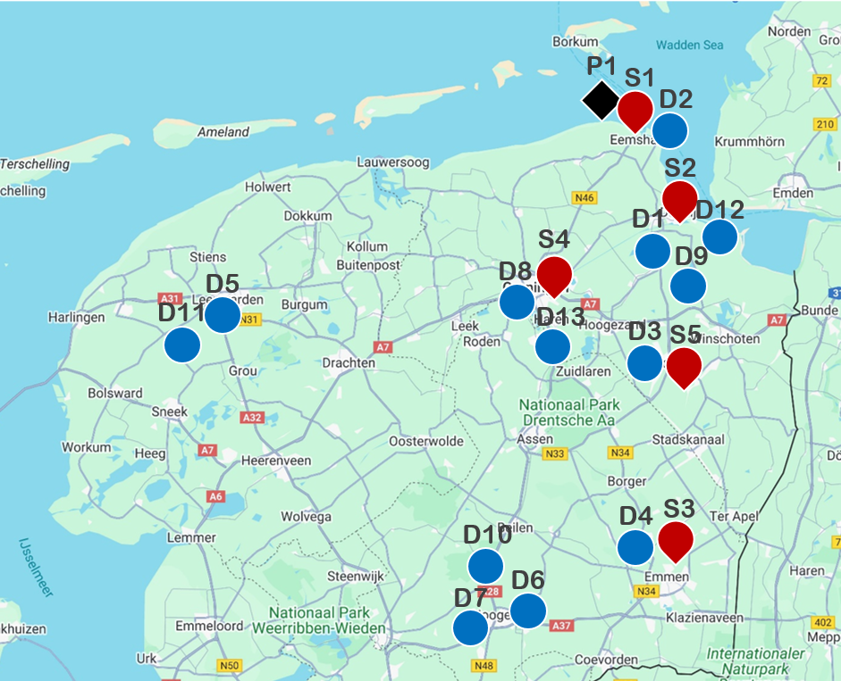Screen dimensions: 841x681
Task: Click the Heerenveen town label
Action: coord(276,461)
